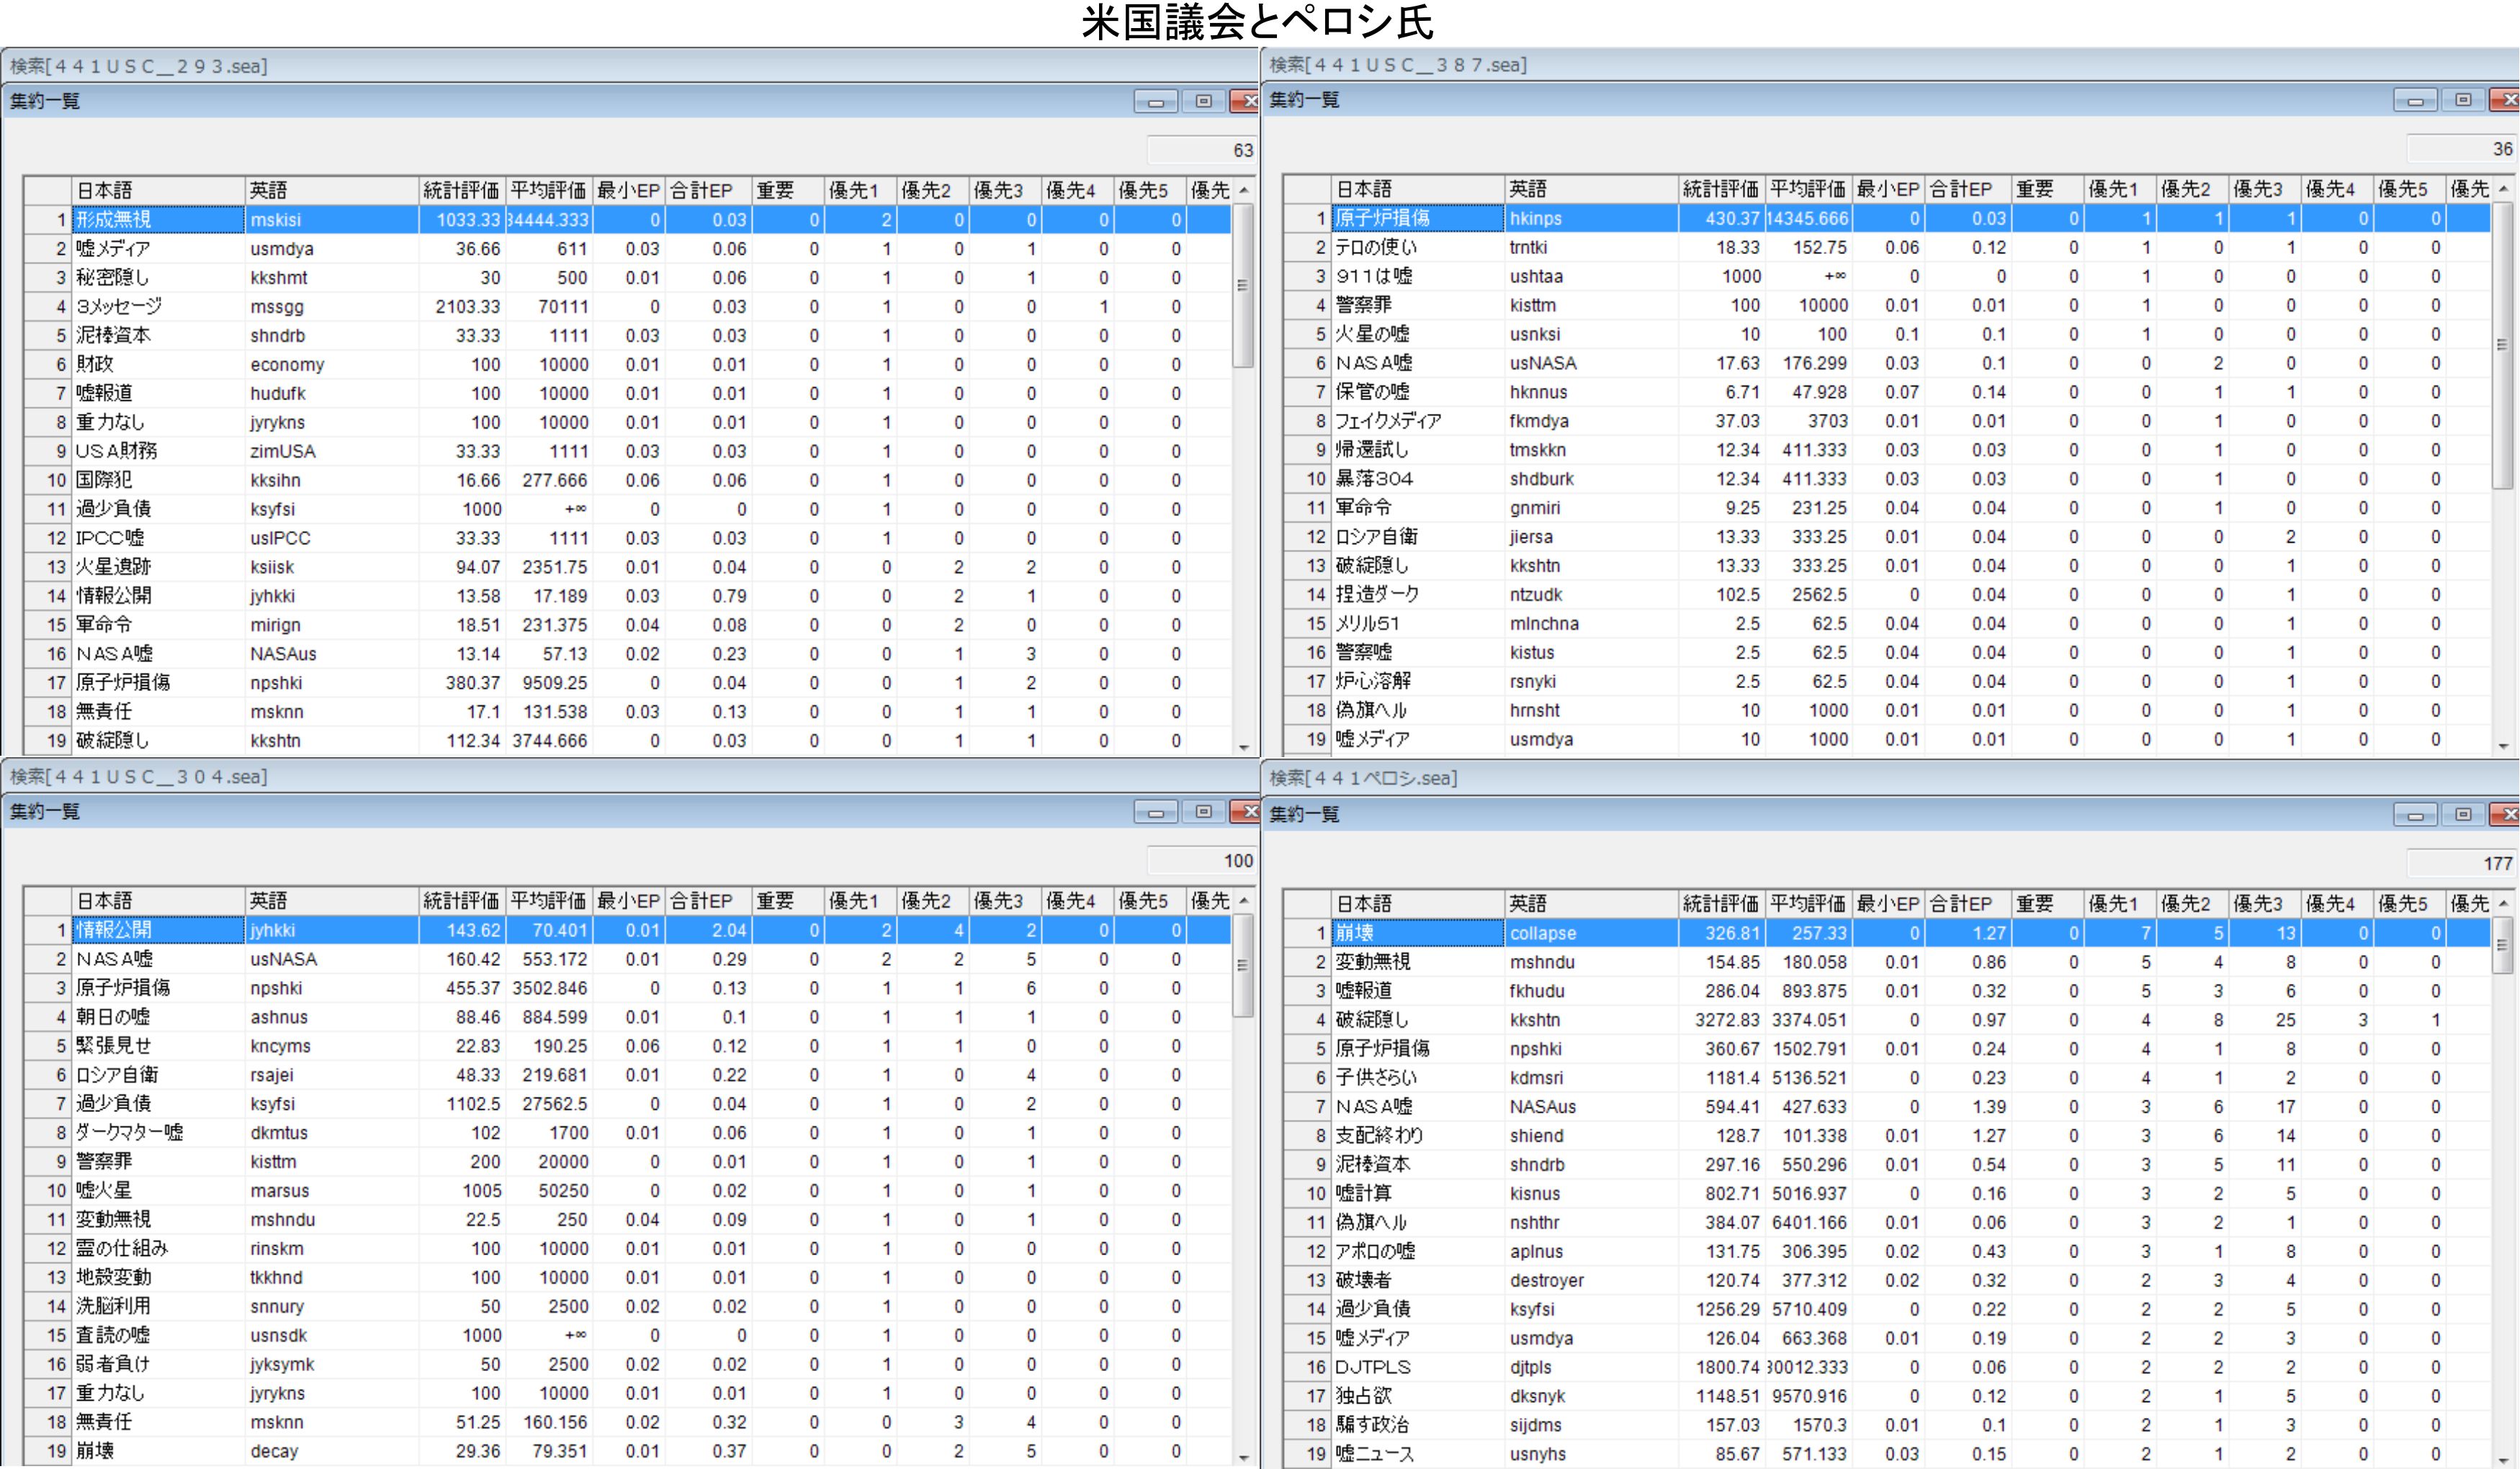Sort USC_293 table by 統計評価 column header
The width and height of the screenshot is (2520, 1469).
[x=461, y=190]
